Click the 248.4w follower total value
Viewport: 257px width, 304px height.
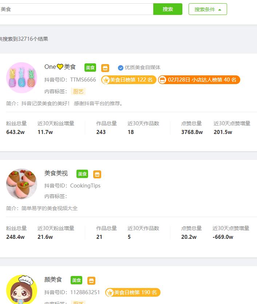pyautogui.click(x=16, y=237)
